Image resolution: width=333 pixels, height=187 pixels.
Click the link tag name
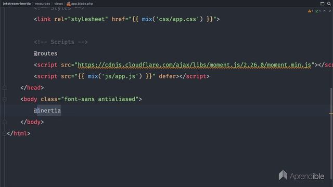[x=44, y=19]
